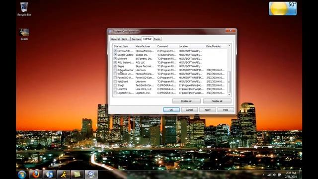Open Sticky Notes taskbar icon
The height and width of the screenshot is (179, 318).
click(78, 175)
